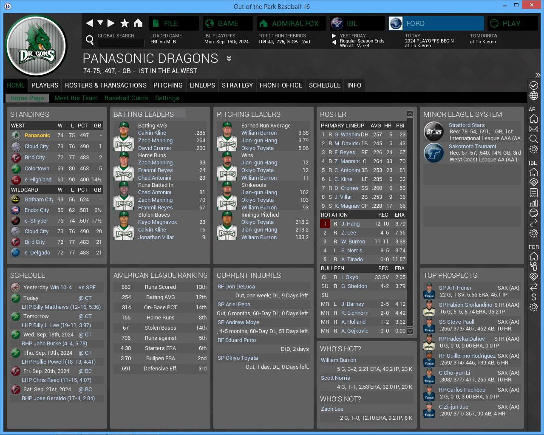Navigate back with the left arrow
Viewport: 544px width, 435px height.
(89, 23)
